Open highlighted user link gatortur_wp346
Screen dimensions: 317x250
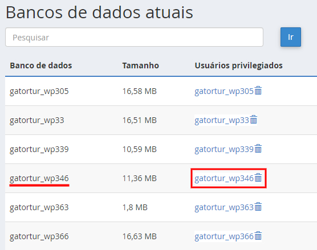pyautogui.click(x=224, y=178)
